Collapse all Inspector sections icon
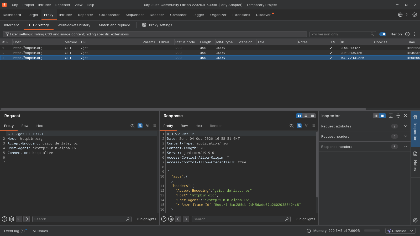The width and height of the screenshot is (420, 236). coord(398,116)
